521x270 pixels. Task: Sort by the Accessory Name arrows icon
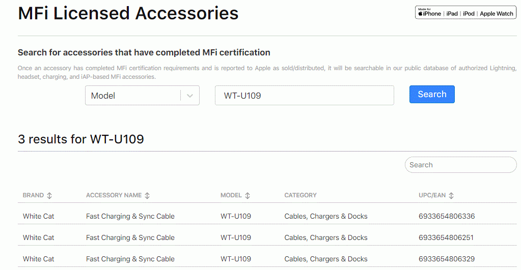pyautogui.click(x=147, y=195)
